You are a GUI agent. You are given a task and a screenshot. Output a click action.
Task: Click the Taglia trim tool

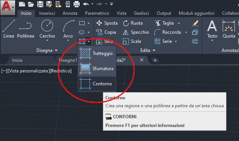pos(164,23)
